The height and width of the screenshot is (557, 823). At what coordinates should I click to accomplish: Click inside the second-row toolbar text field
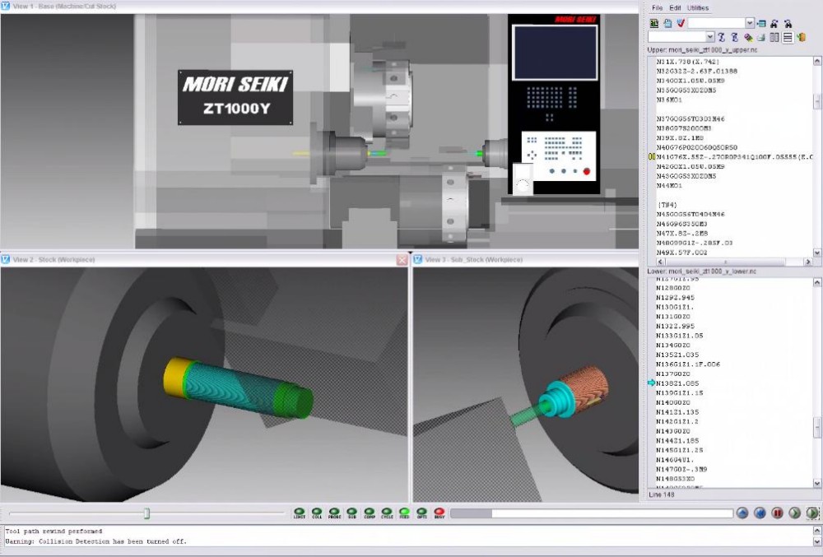click(677, 37)
